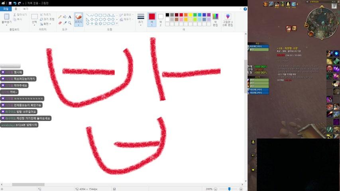Viewport: 340px width, 191px height.
Task: Switch to the 보기 (View) ribbon tab
Action: pyautogui.click(x=26, y=9)
